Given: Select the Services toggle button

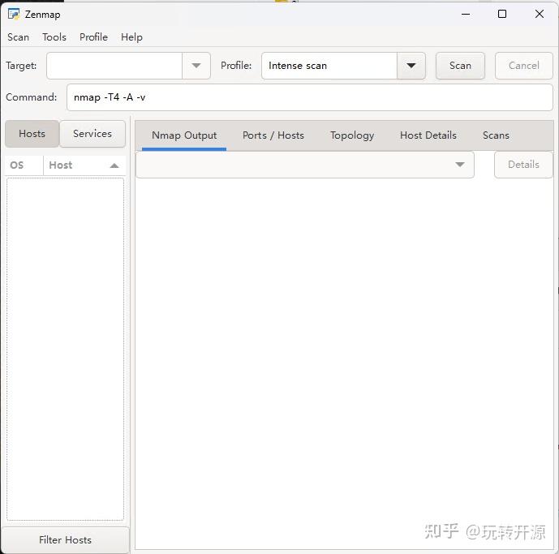Looking at the screenshot, I should point(92,134).
